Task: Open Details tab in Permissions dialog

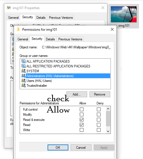Action: [x=50, y=39]
